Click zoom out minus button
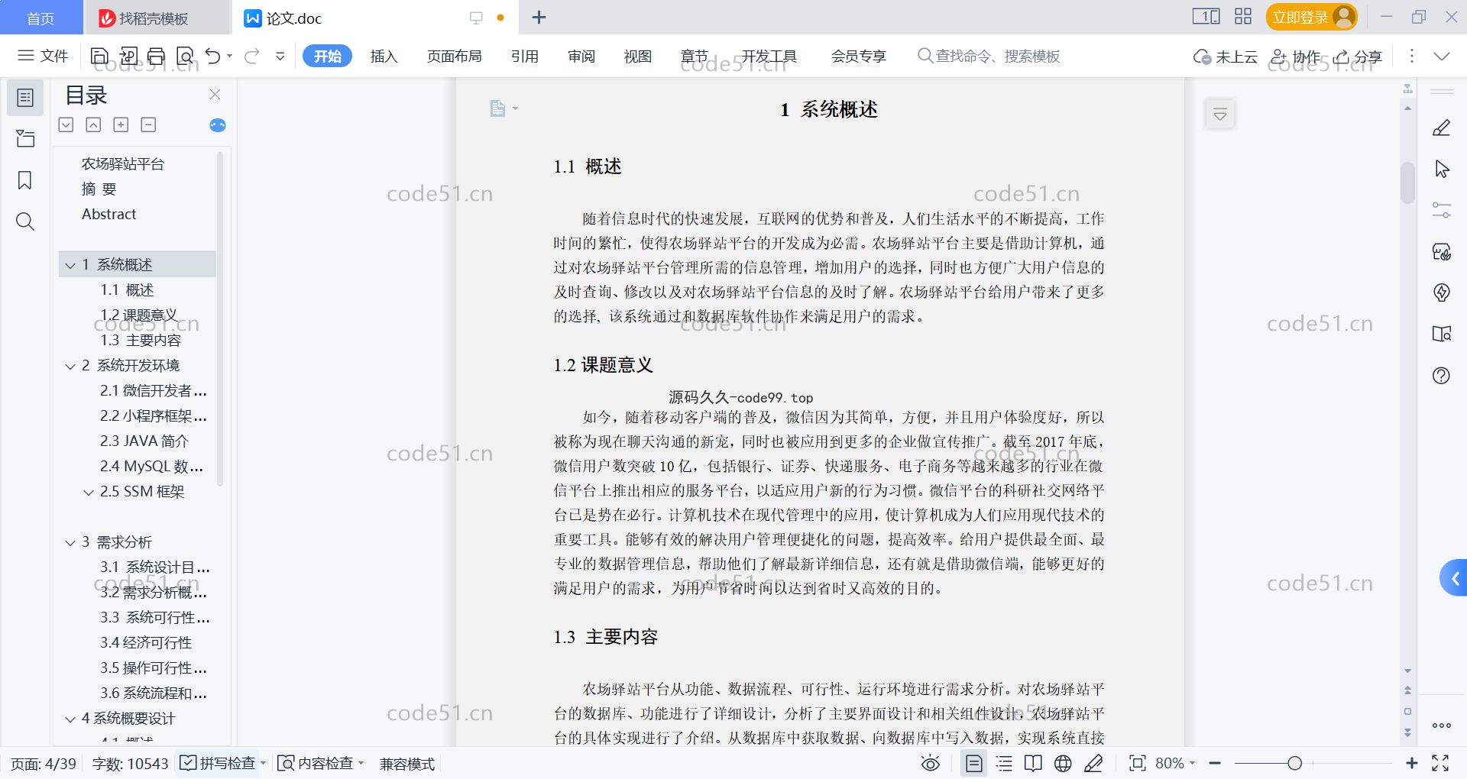Screen dimensions: 1467x779 (x=1215, y=763)
